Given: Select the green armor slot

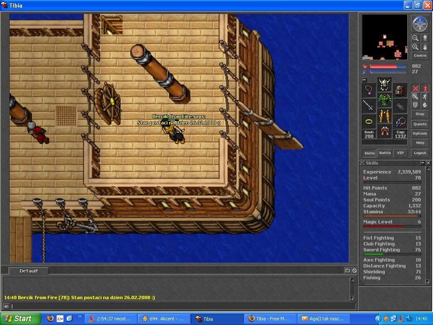Looking at the screenshot, I should click(x=385, y=100).
